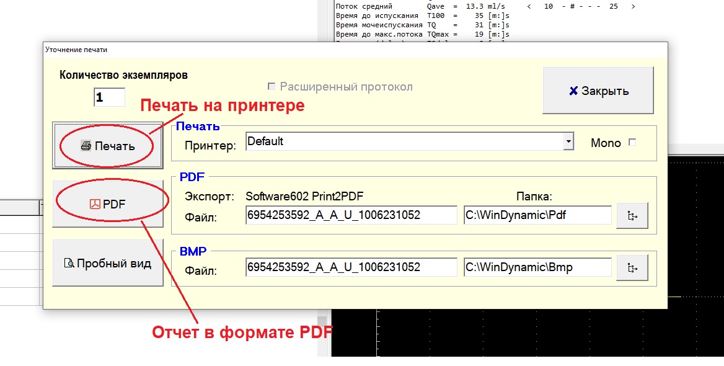The image size is (724, 366).
Task: Click the Количество экземпляров number field
Action: click(109, 97)
